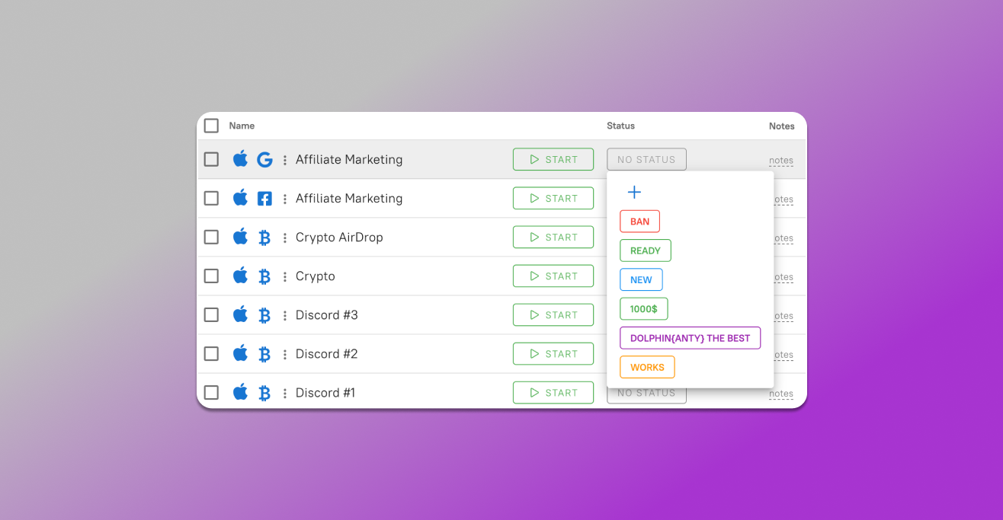
Task: Click the Name column header
Action: (x=242, y=126)
